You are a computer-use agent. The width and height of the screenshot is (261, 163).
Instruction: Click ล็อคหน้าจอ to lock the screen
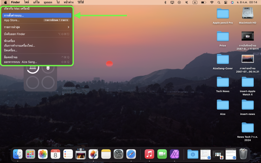[x=11, y=57]
